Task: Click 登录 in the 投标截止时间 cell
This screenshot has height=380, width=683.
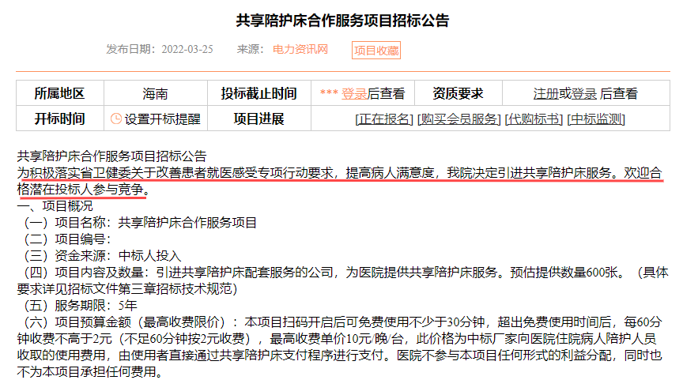Action: point(353,93)
